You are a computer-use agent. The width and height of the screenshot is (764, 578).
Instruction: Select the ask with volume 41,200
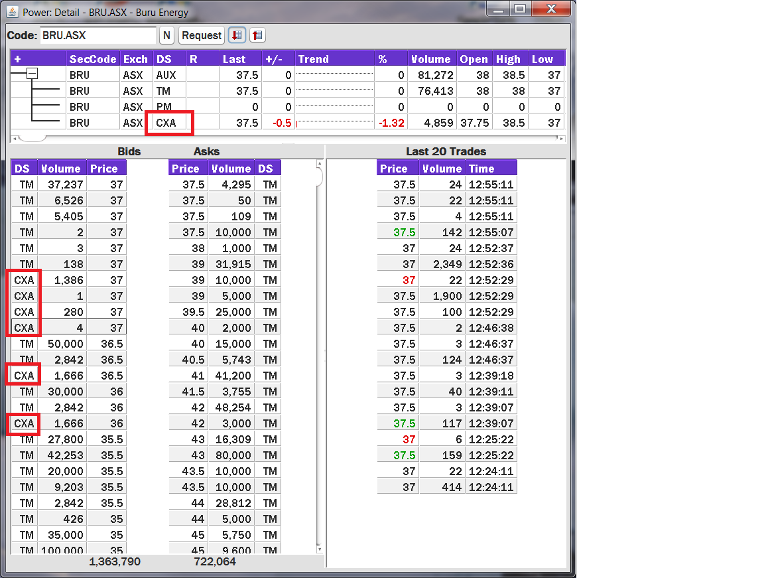(x=225, y=376)
